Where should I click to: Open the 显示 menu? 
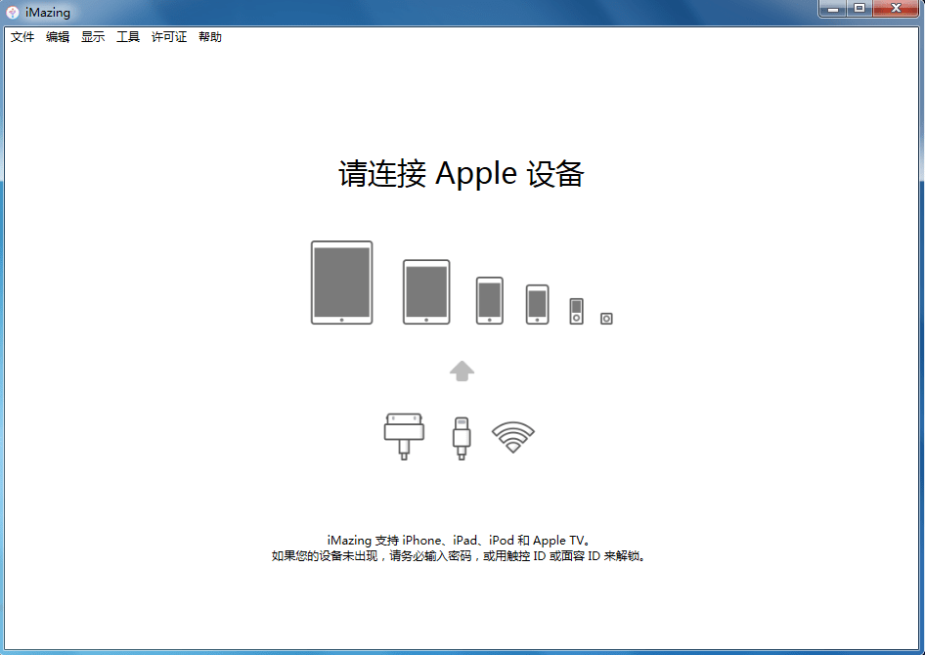pos(93,37)
